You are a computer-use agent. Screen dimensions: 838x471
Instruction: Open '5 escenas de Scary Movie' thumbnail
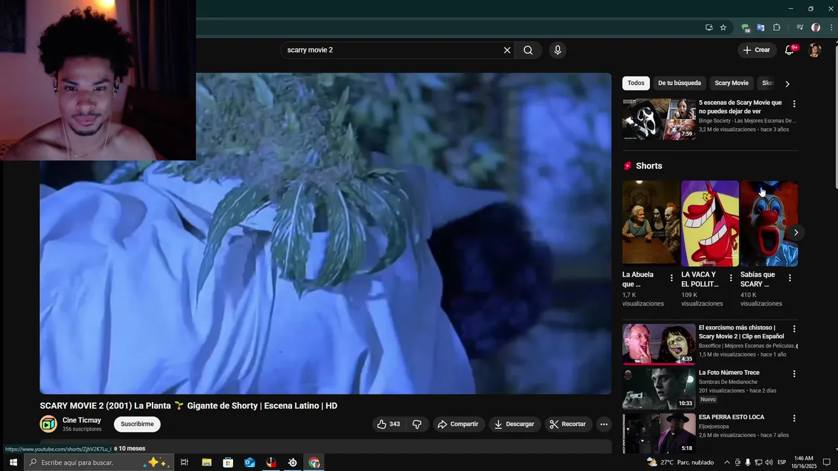659,119
